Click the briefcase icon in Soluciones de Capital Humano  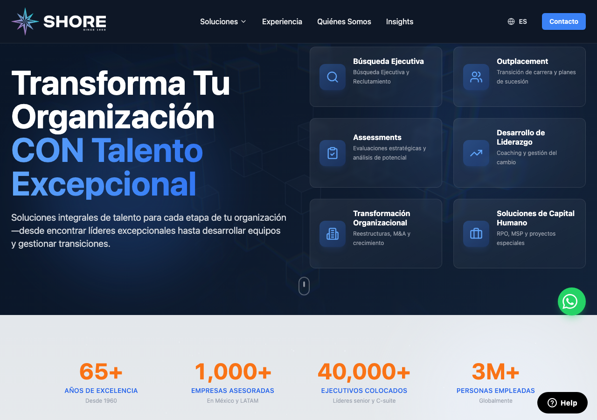(476, 234)
